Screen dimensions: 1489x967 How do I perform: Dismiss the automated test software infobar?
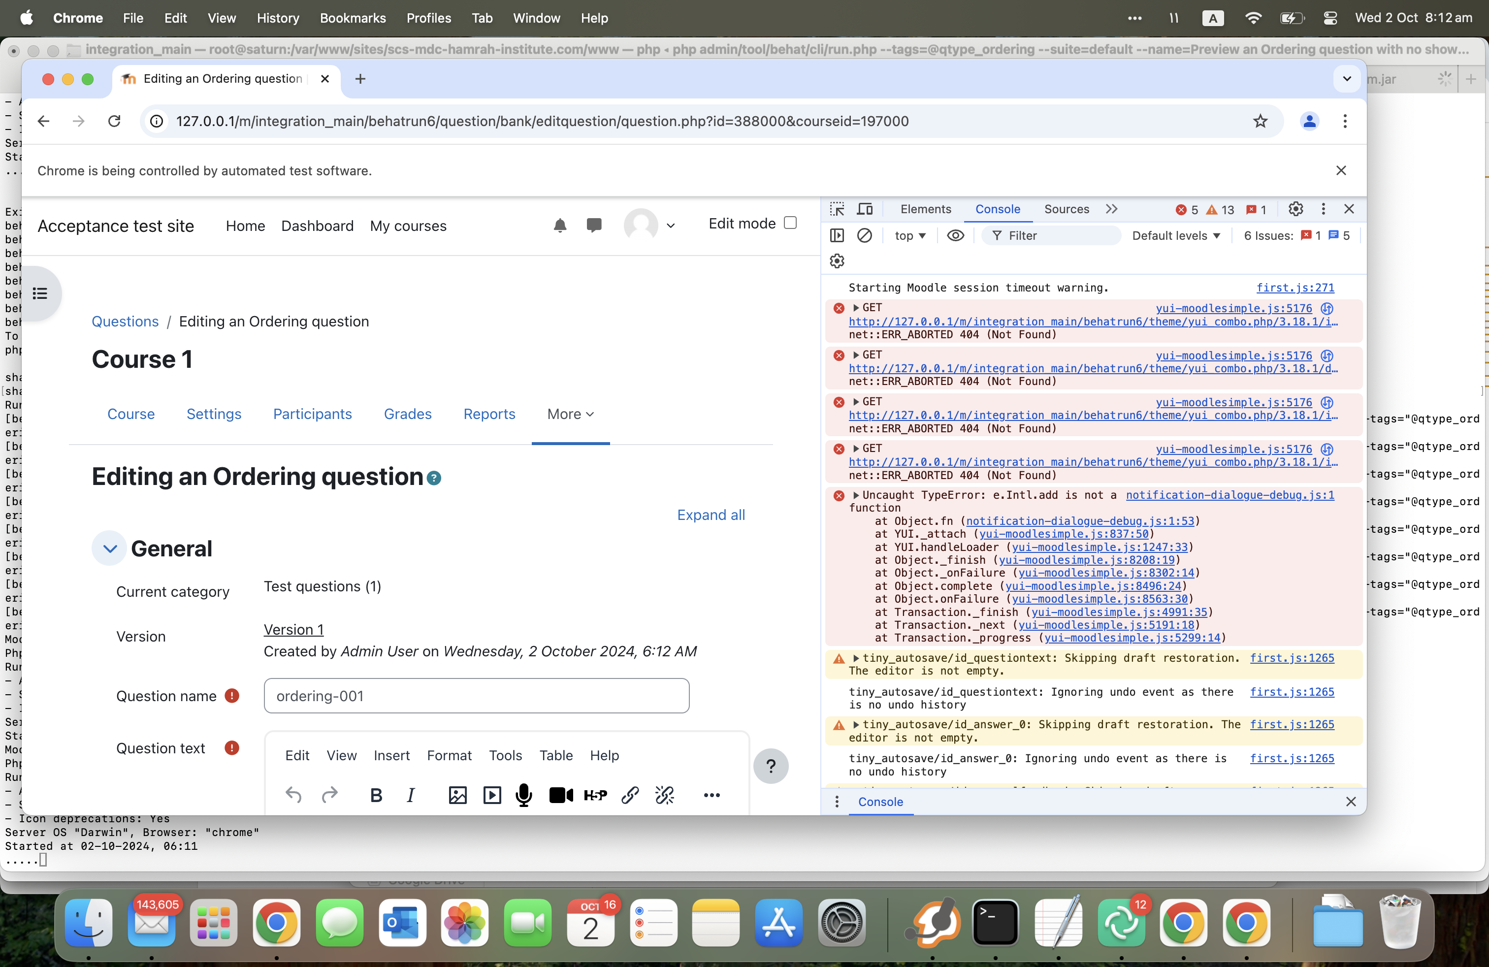coord(1341,171)
